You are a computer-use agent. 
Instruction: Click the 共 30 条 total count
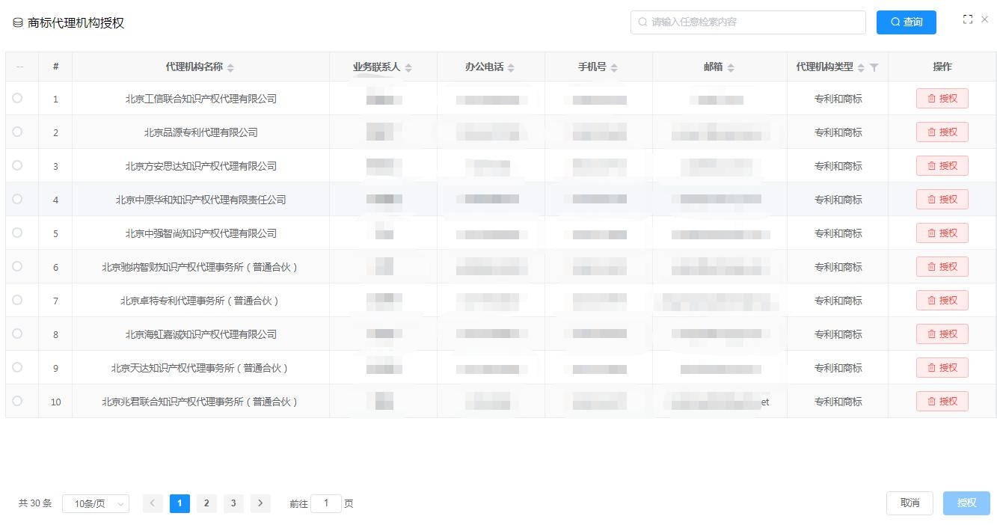35,503
